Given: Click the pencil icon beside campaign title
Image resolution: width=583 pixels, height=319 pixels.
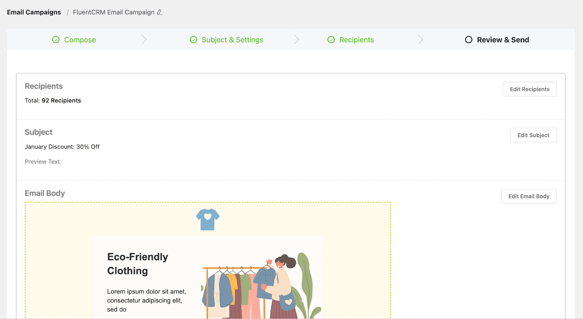Looking at the screenshot, I should point(160,12).
